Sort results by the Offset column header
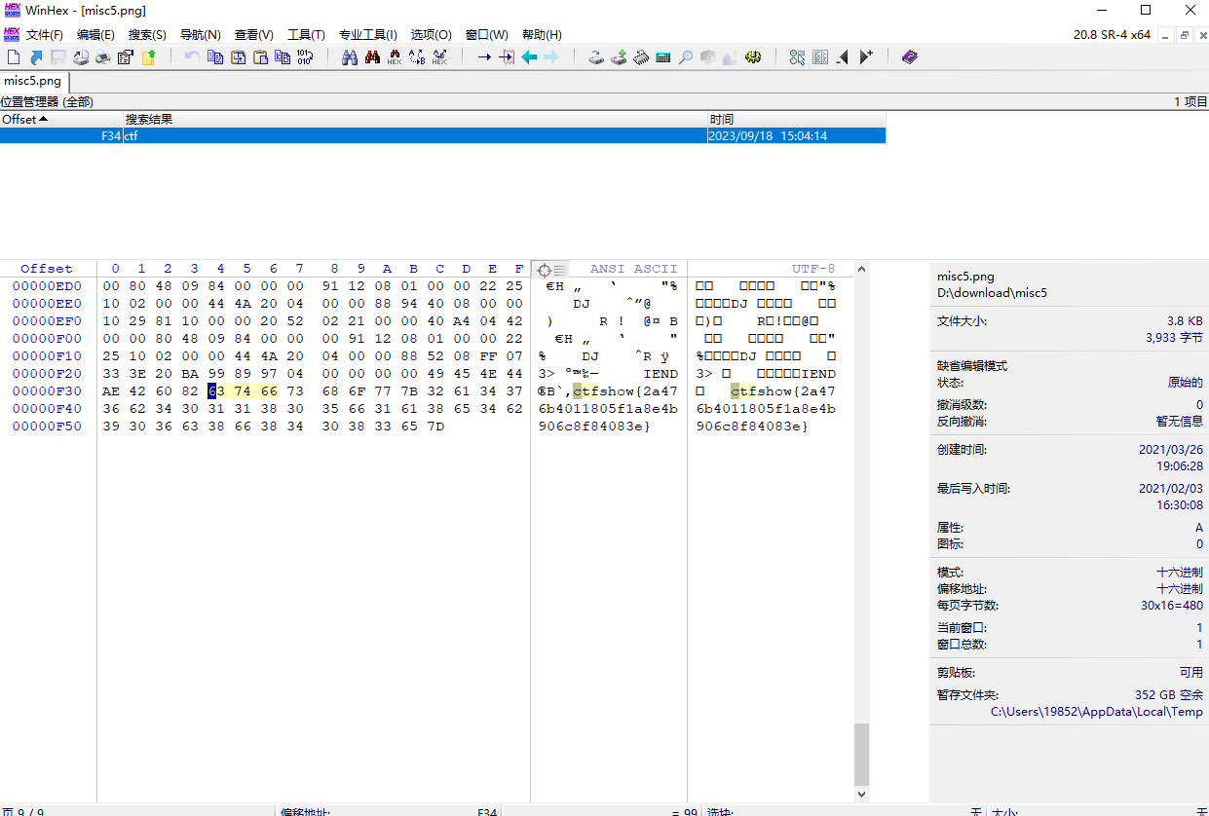This screenshot has height=816, width=1209. point(61,119)
